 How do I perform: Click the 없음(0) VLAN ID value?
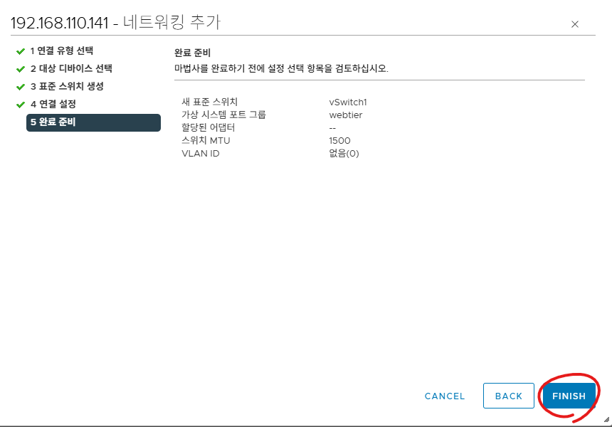pyautogui.click(x=344, y=154)
